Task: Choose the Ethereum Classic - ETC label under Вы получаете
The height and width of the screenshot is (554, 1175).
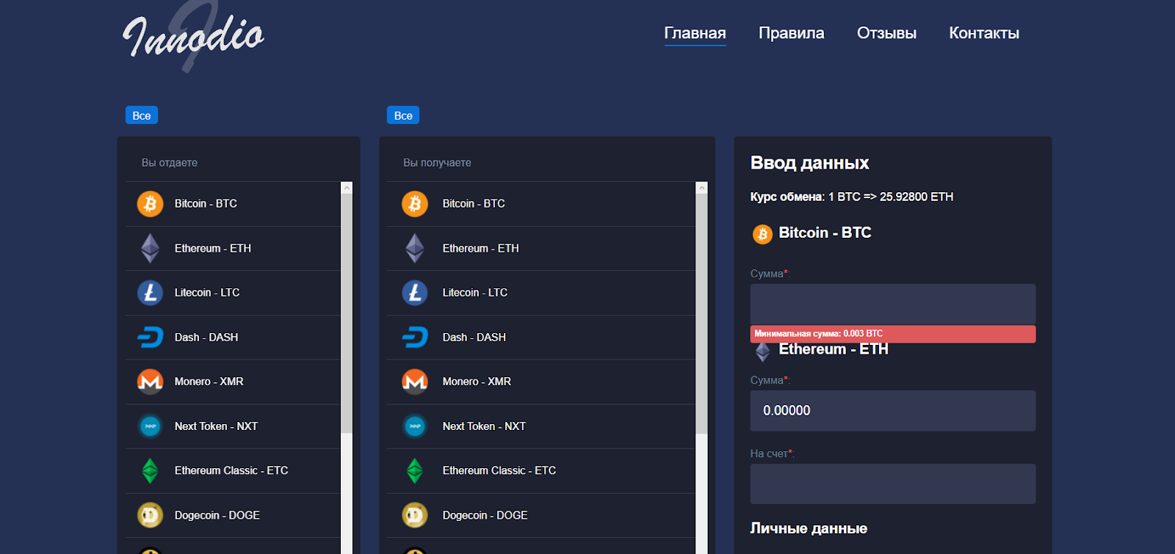Action: coord(499,470)
